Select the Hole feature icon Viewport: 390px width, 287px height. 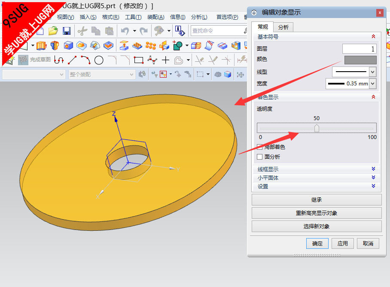pyautogui.click(x=68, y=45)
